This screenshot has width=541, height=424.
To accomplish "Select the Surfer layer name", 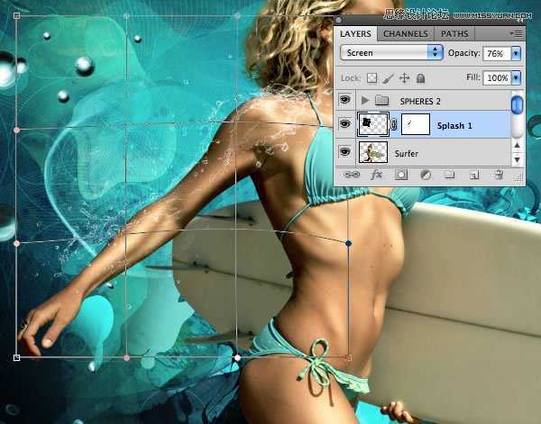I will pyautogui.click(x=406, y=154).
